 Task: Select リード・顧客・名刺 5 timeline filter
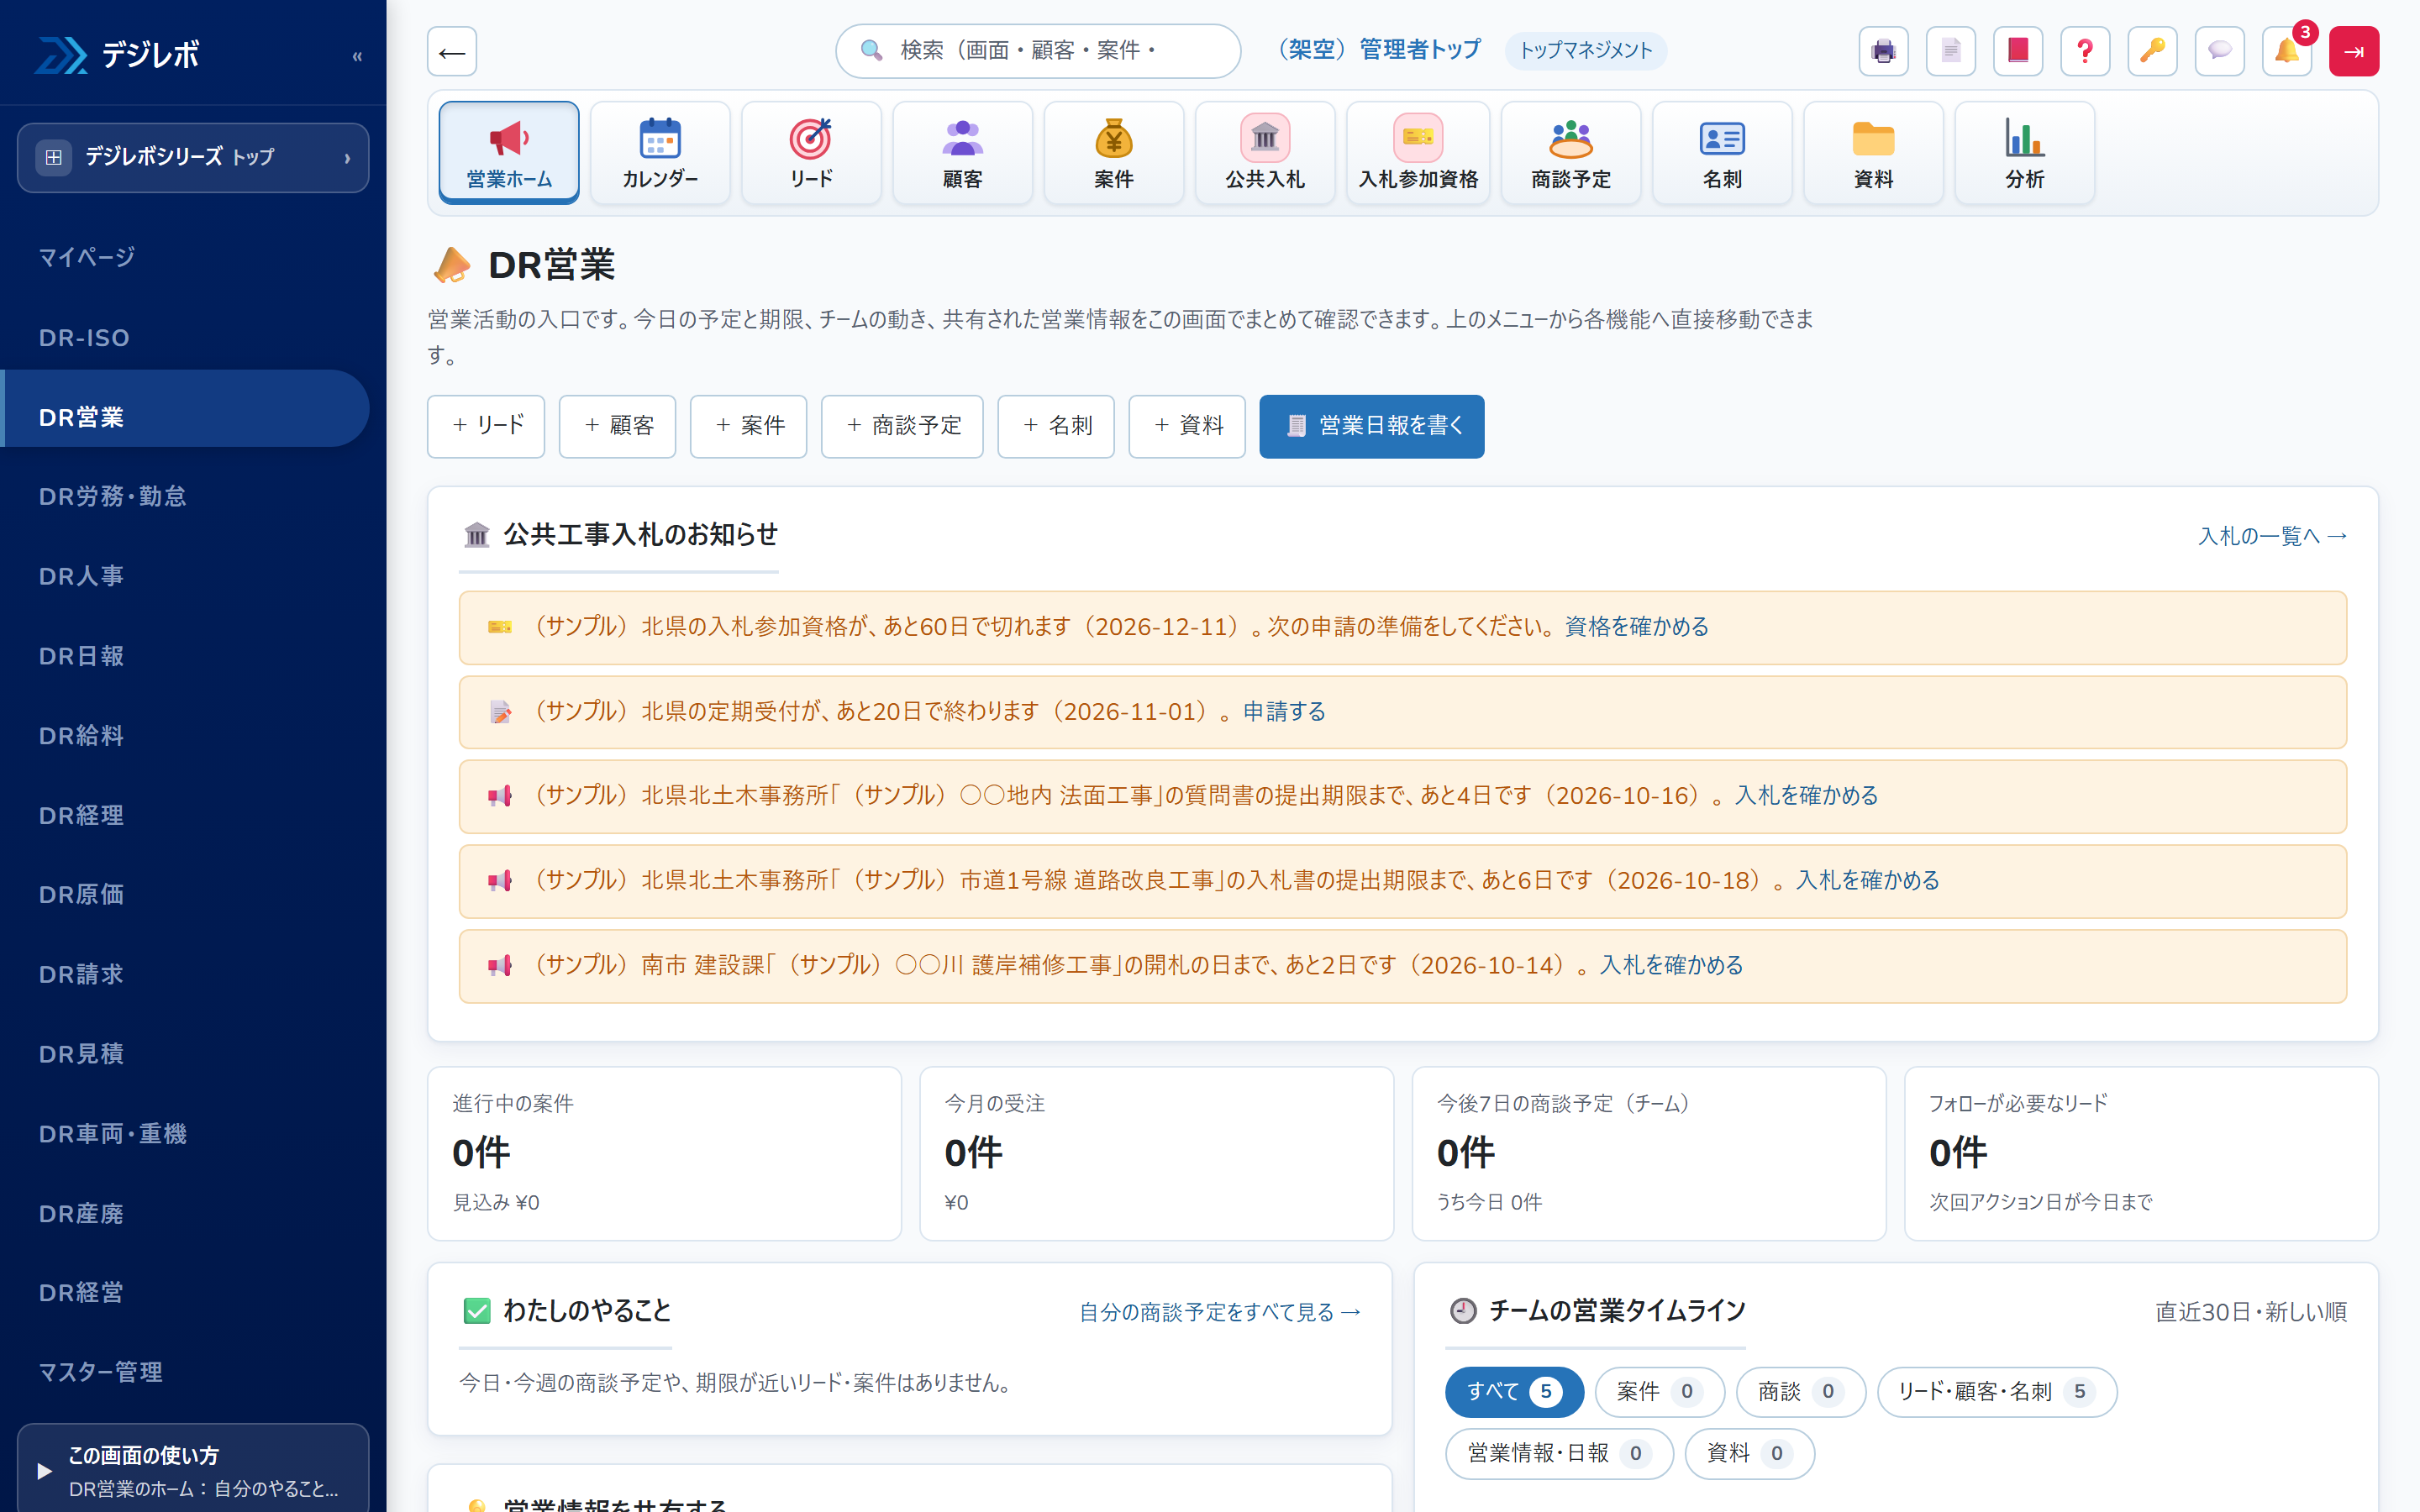click(x=1997, y=1391)
